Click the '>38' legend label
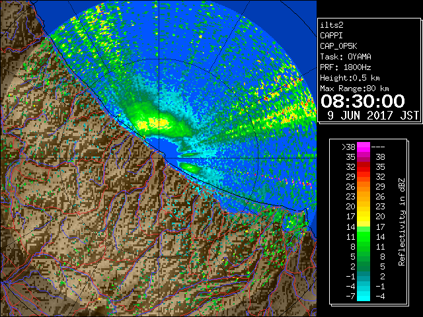Image resolution: width=423 pixels, height=317 pixels. coord(348,147)
